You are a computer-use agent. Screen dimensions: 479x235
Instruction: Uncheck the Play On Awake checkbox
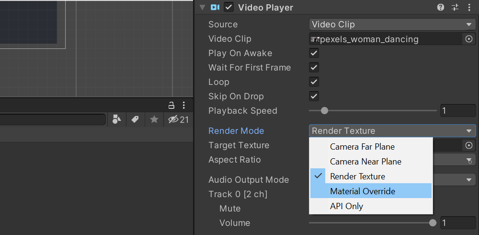click(x=314, y=53)
